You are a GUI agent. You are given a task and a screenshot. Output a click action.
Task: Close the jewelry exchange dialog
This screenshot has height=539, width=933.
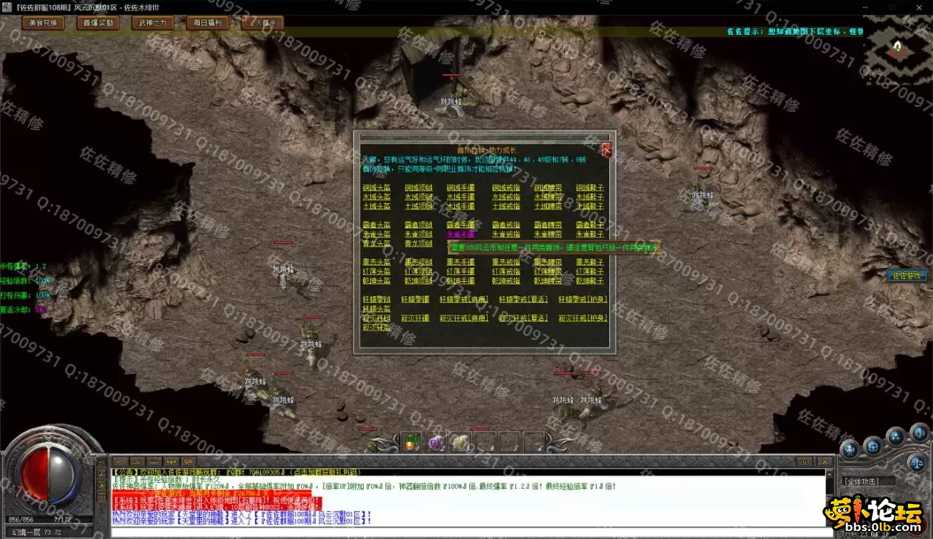[x=606, y=150]
